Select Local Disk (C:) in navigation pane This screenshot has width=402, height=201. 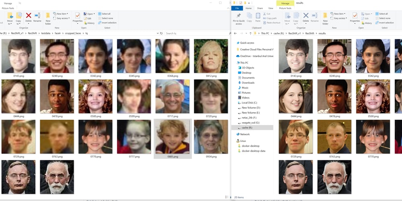(247, 103)
